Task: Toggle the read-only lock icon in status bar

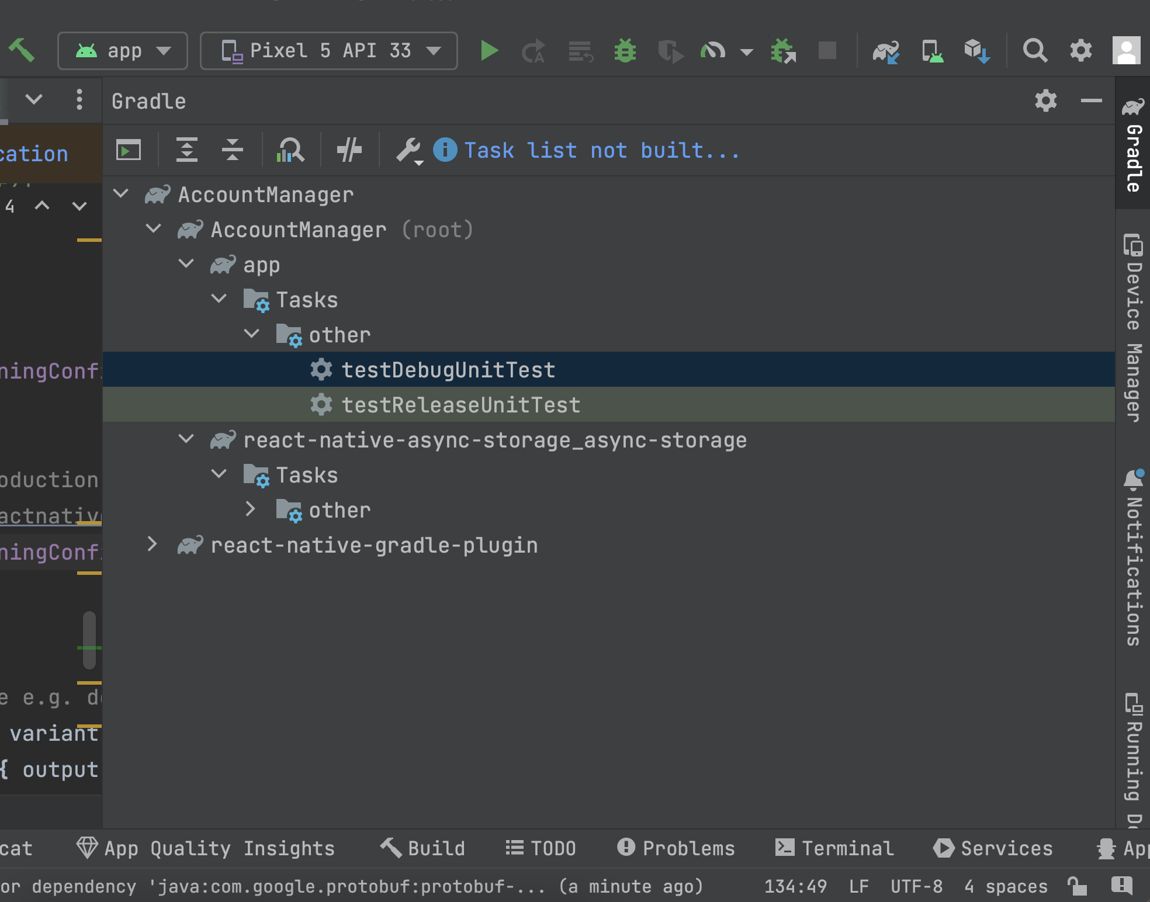Action: 1076,886
